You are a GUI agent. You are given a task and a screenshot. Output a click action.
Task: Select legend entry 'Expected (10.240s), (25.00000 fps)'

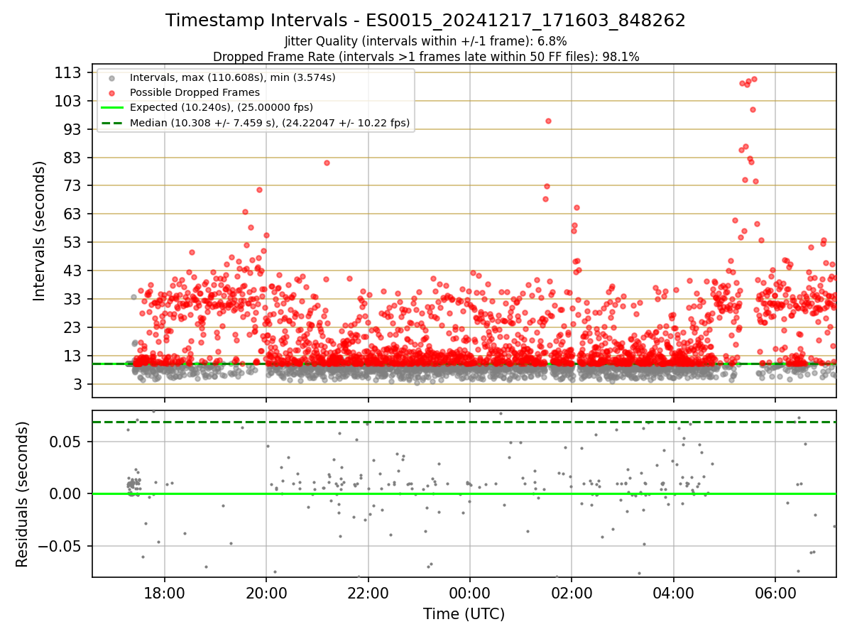(x=222, y=107)
